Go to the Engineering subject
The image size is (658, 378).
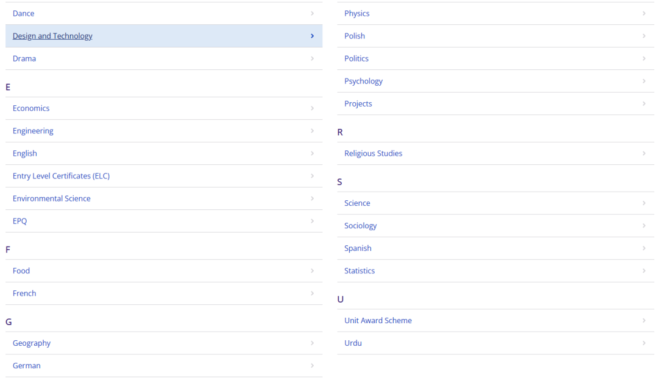[33, 131]
